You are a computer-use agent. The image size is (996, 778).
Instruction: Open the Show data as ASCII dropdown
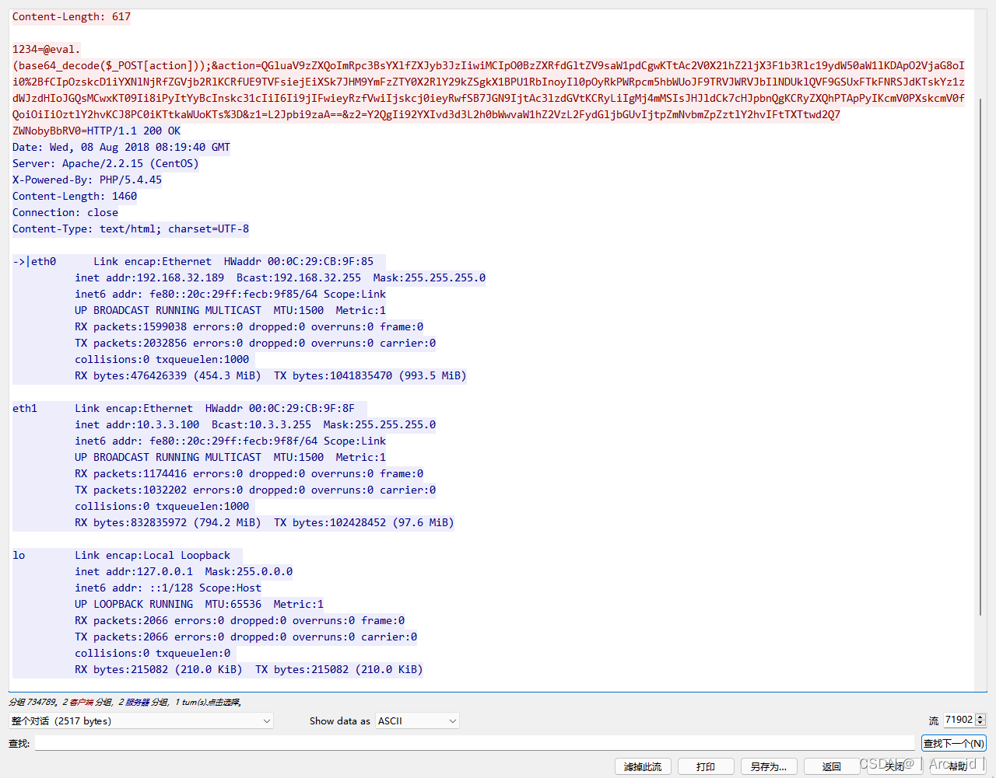click(x=418, y=721)
